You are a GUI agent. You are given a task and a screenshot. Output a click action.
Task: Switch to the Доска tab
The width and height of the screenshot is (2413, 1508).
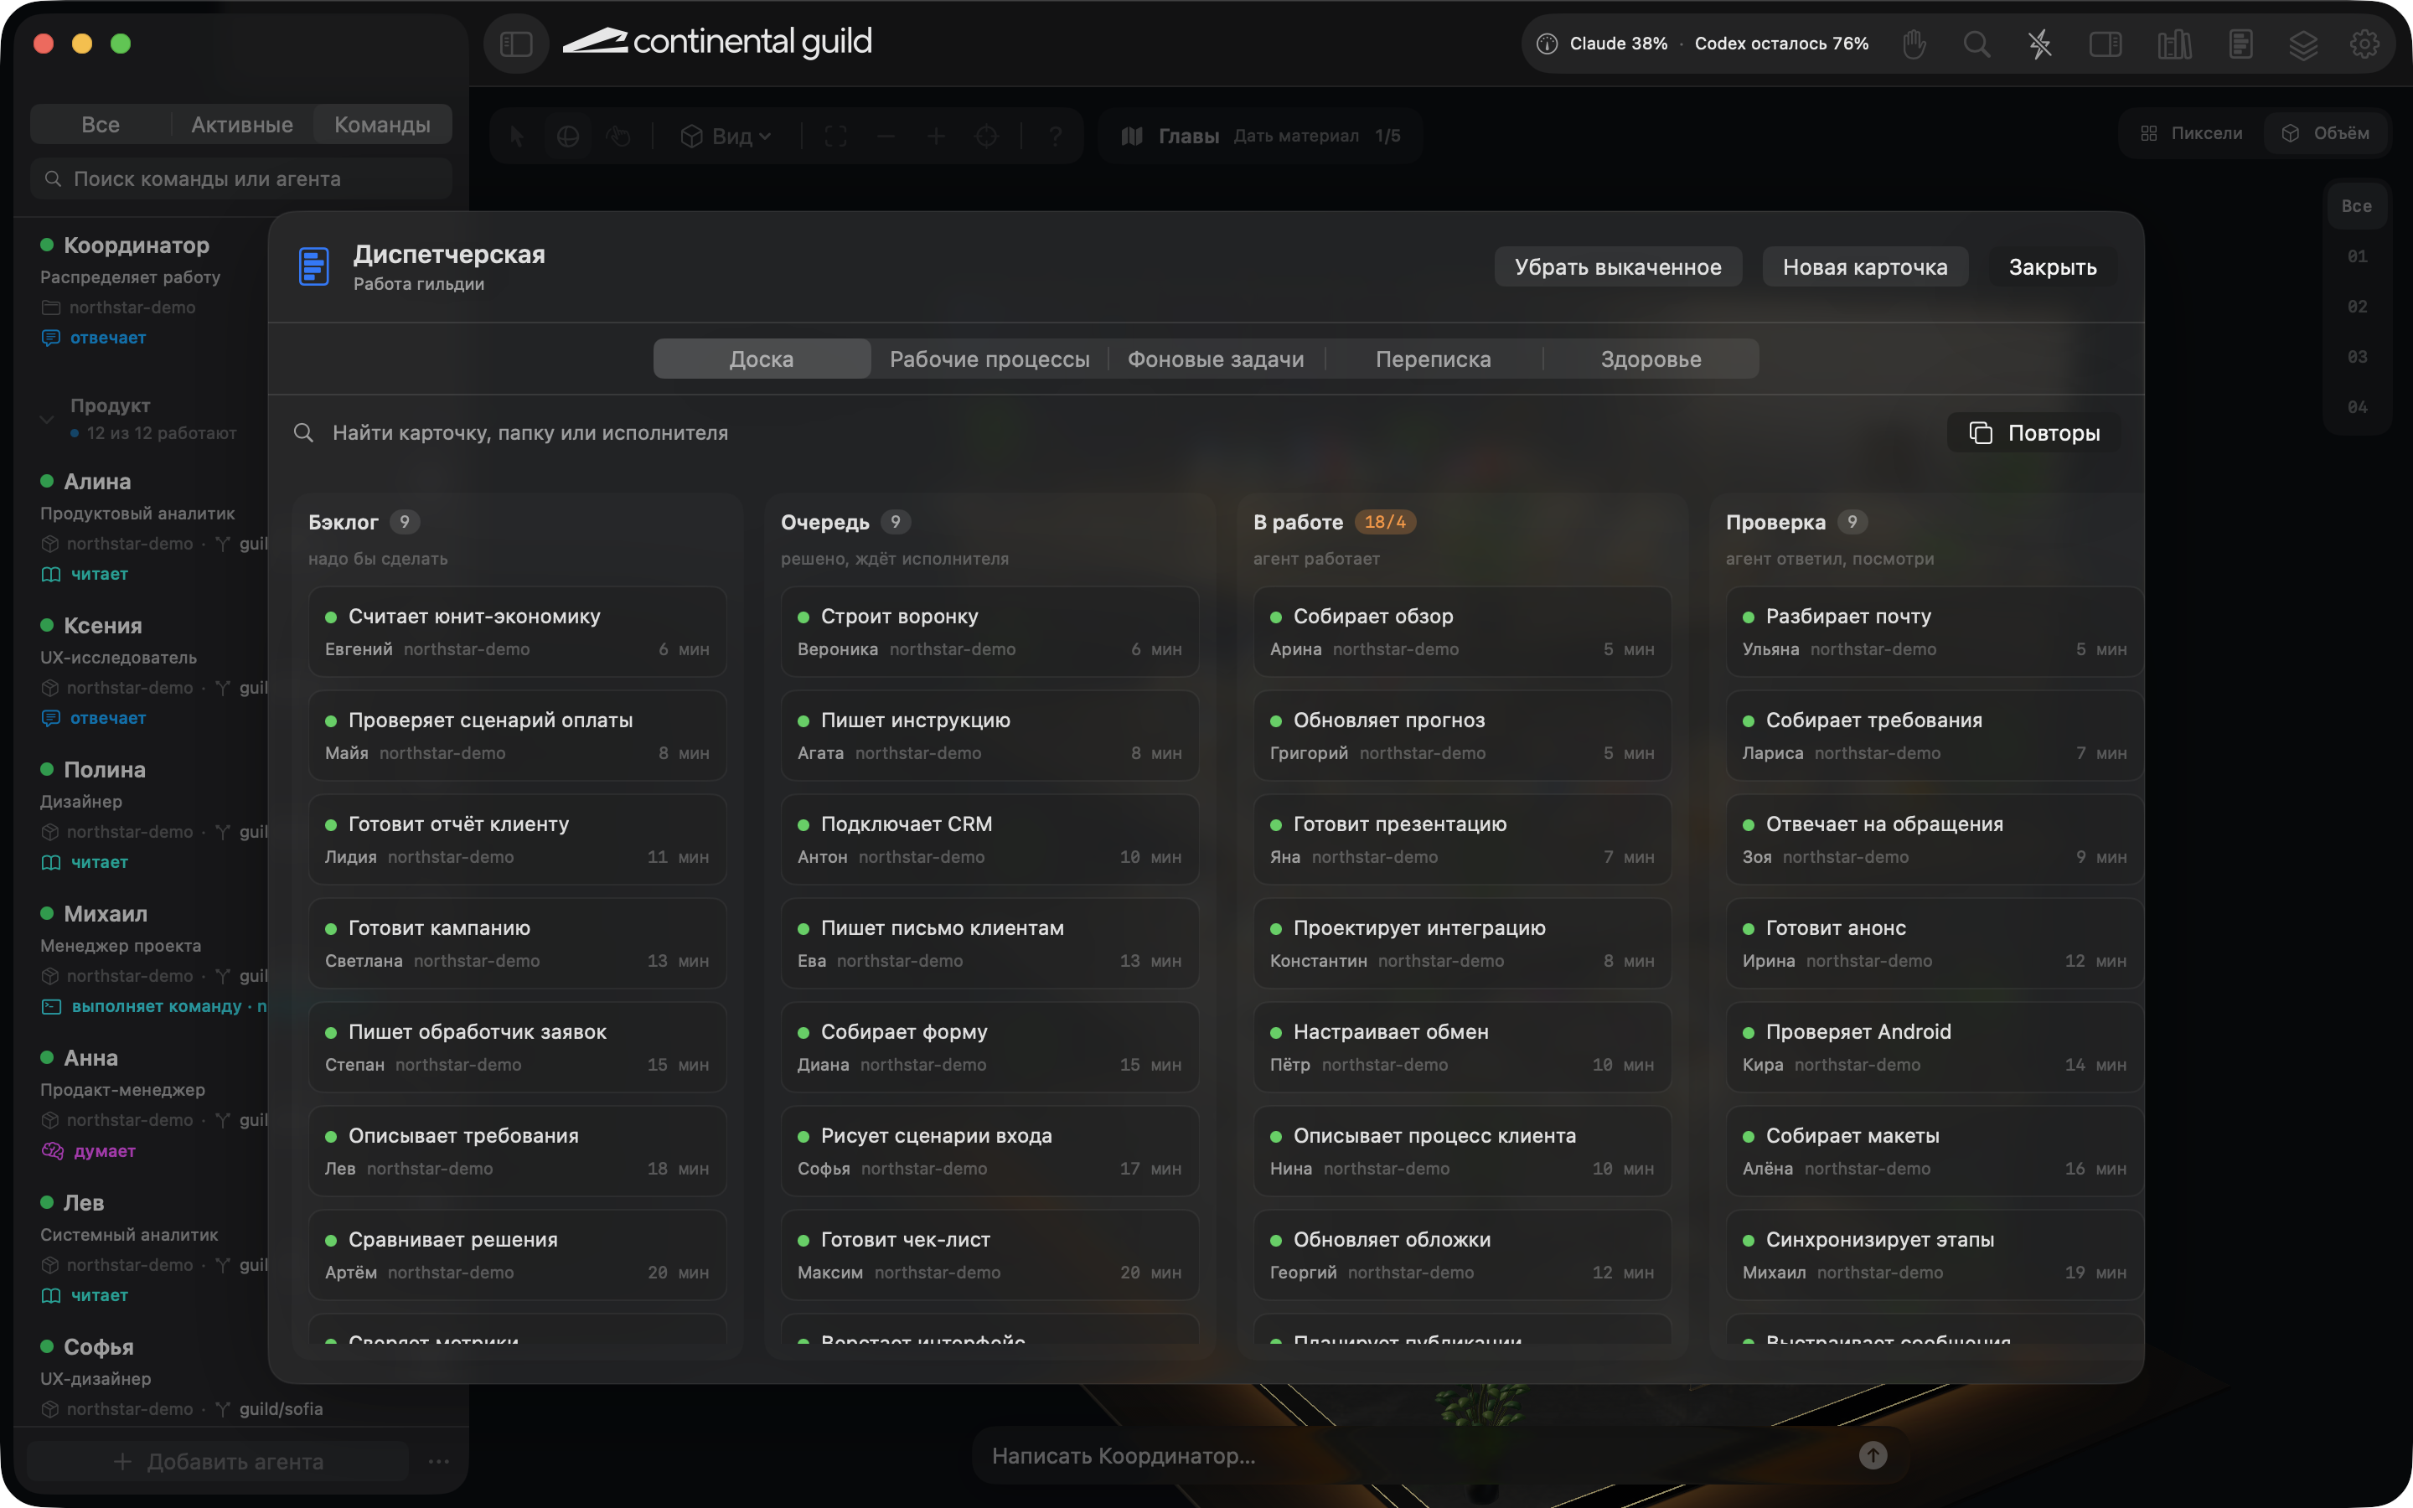pyautogui.click(x=762, y=359)
